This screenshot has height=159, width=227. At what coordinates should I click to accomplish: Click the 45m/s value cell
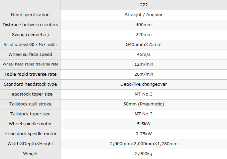pos(144,55)
